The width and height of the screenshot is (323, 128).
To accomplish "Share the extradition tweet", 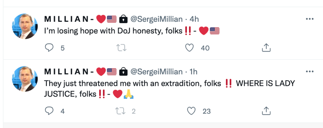I will pyautogui.click(x=266, y=111).
